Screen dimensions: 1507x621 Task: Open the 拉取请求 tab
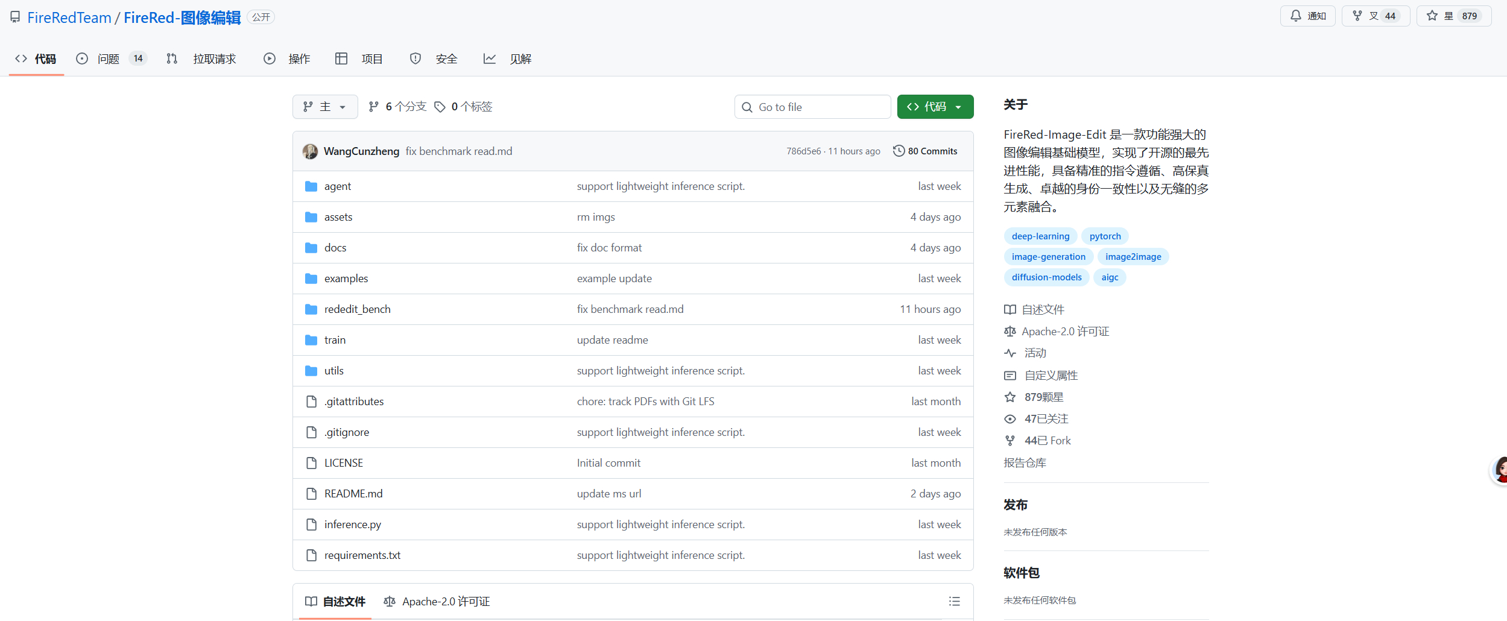201,58
